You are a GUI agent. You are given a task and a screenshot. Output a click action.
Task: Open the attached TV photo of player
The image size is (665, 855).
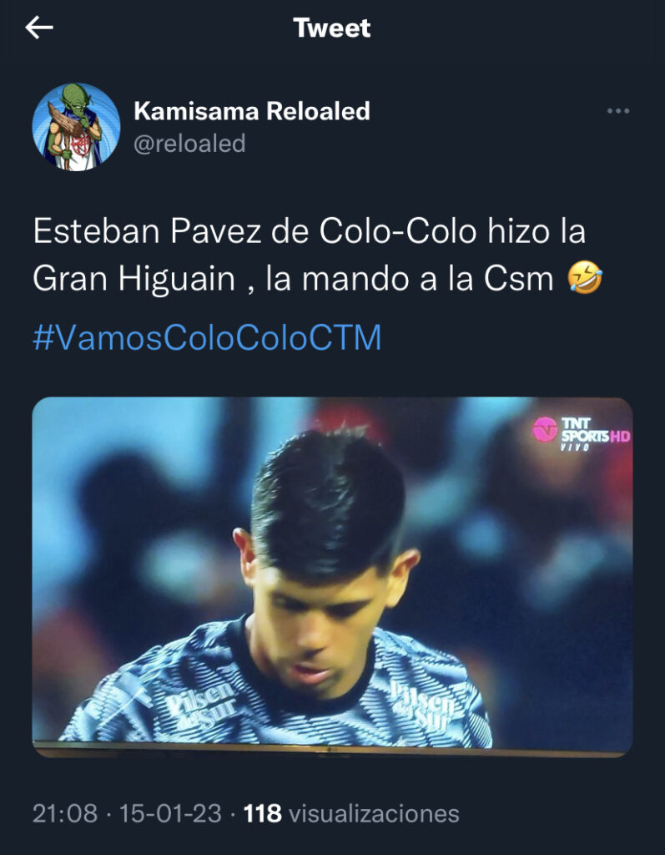point(332,577)
